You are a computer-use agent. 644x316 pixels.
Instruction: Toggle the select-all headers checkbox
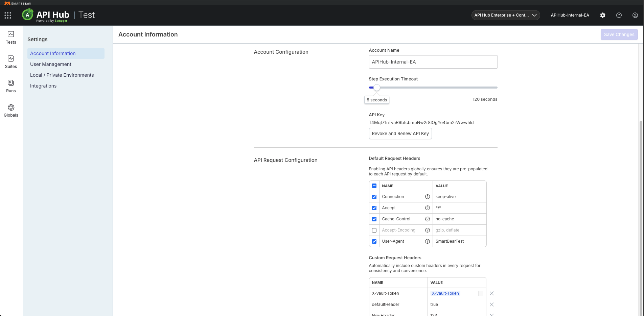[x=374, y=186]
